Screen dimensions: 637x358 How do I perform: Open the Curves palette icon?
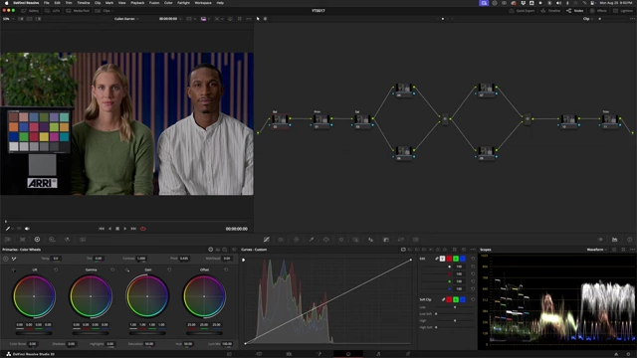tap(266, 240)
